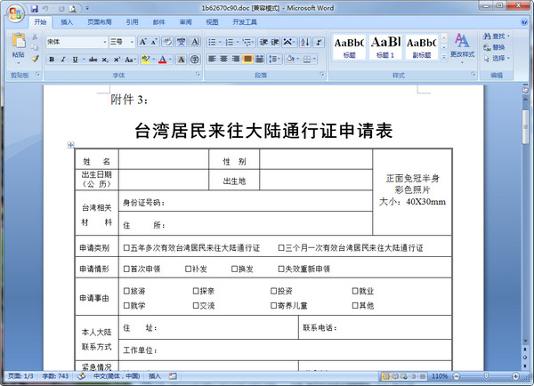This screenshot has width=534, height=386.
Task: Check the 补发 checkbox
Action: click(188, 269)
